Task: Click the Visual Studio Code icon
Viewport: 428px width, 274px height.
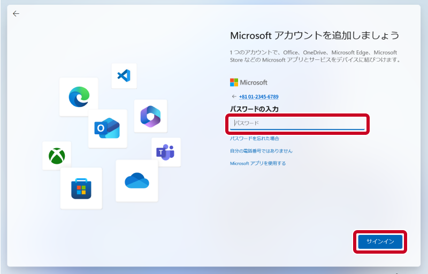Action: click(x=124, y=75)
